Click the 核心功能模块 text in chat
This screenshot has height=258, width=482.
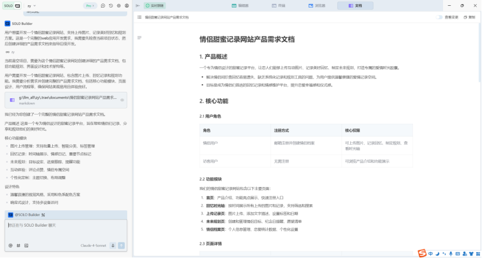click(16, 138)
